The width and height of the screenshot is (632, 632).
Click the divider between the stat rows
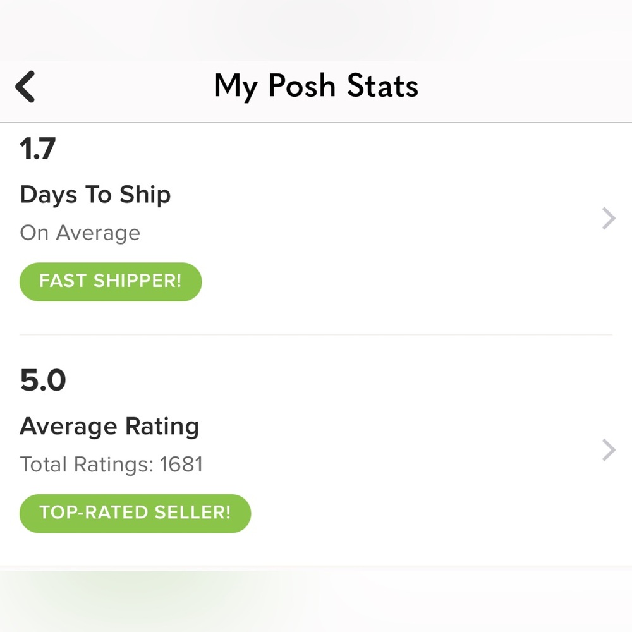(x=316, y=334)
